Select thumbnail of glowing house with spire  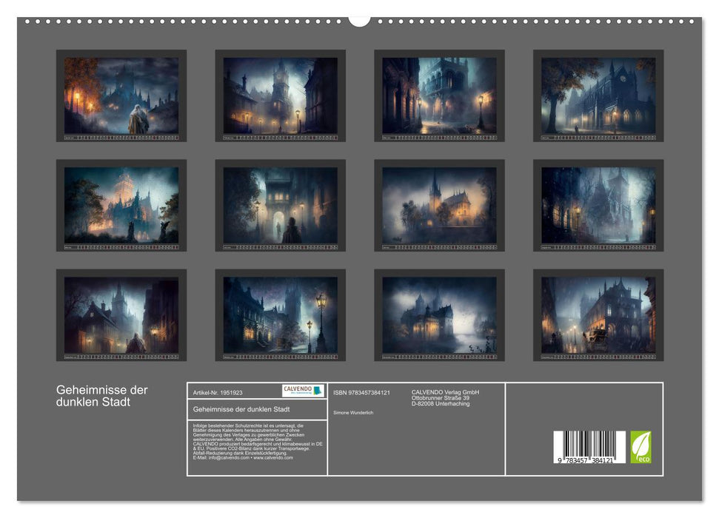(x=439, y=205)
